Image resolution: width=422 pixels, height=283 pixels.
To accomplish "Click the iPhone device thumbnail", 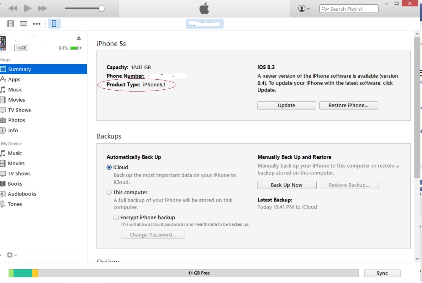I will [3, 43].
